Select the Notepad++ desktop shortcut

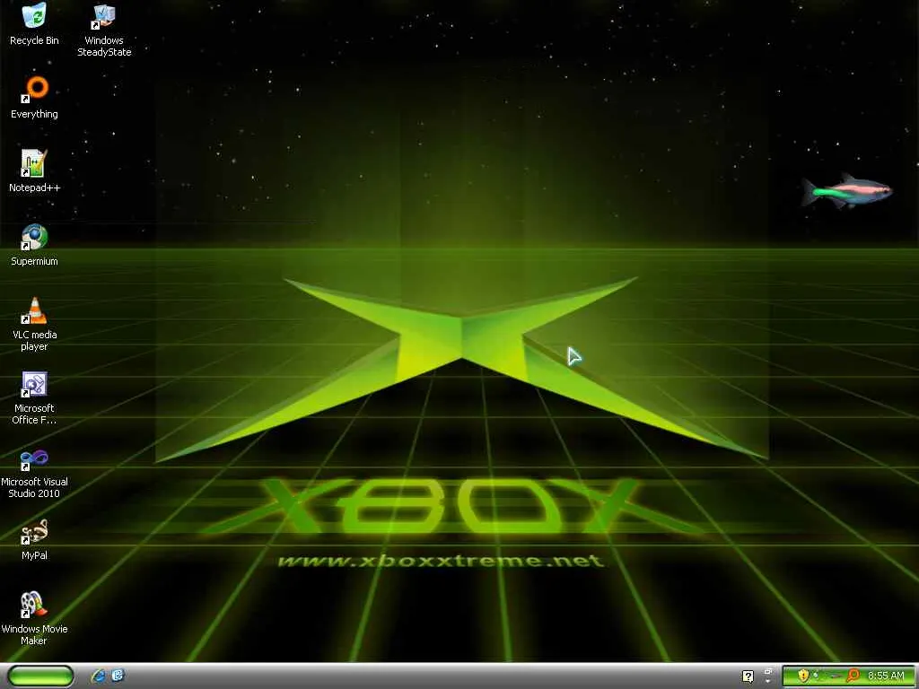point(34,171)
